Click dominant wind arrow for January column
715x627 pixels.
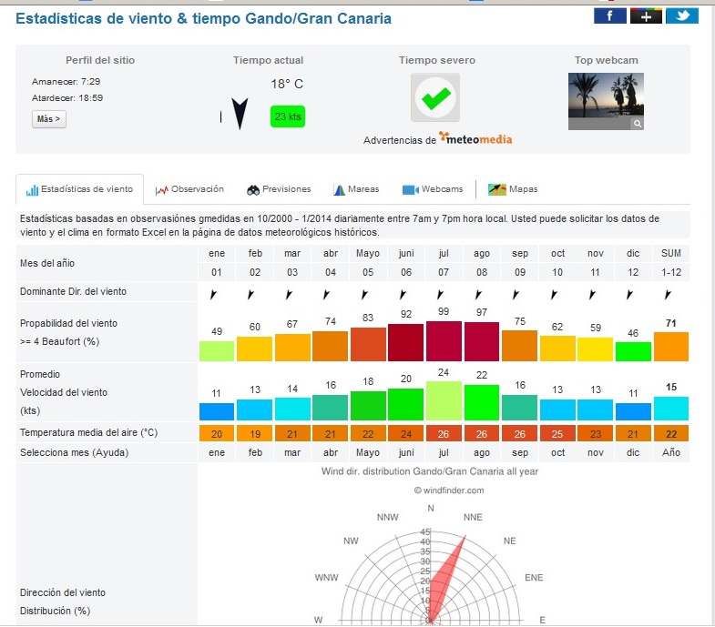[213, 294]
